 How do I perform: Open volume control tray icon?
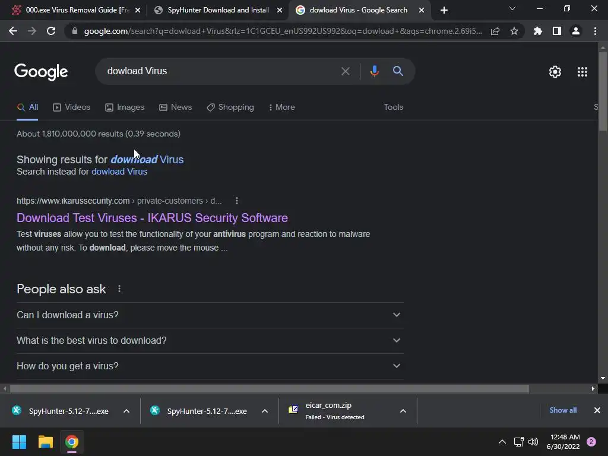pos(534,442)
